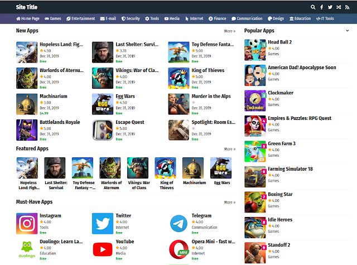Click More link beside Must-Have Apps
Screen dimensions: 357x265
pos(230,203)
